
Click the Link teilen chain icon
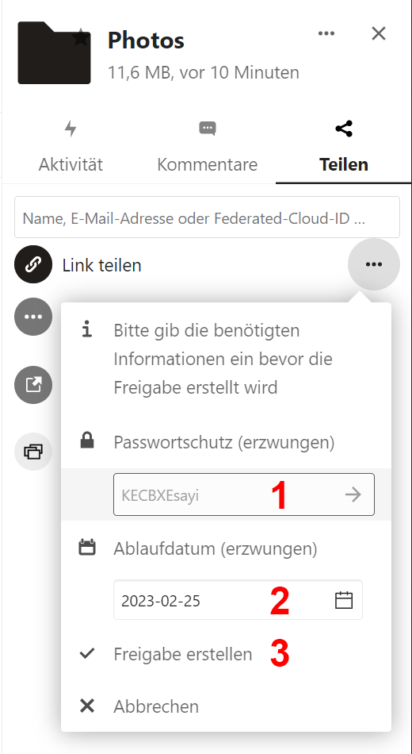coord(33,264)
